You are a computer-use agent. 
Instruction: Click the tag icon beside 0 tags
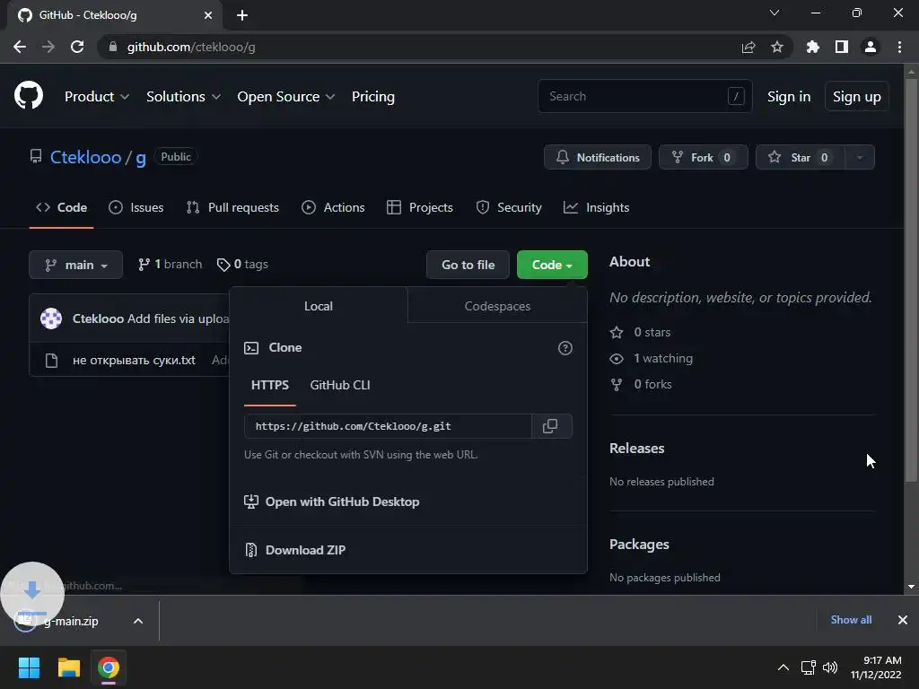point(223,265)
